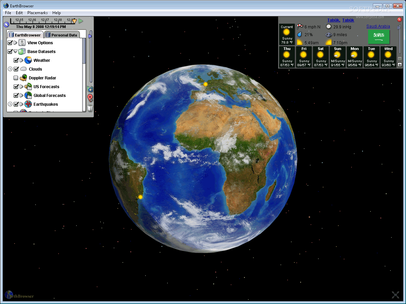The width and height of the screenshot is (406, 304).
Task: Expand the View Options tree node
Action: [15, 43]
